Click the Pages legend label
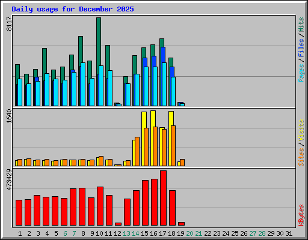The width and height of the screenshot is (308, 240). [301, 73]
